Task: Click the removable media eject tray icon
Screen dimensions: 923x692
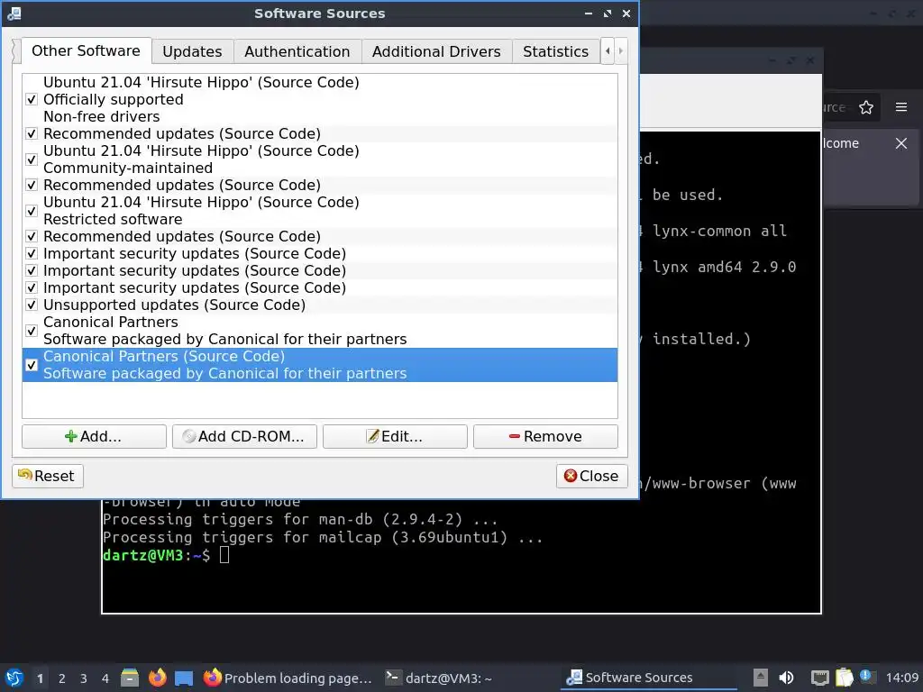Action: point(760,678)
